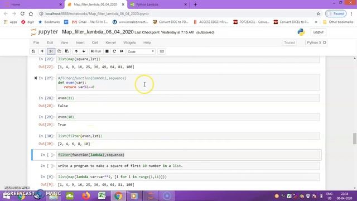Log out with the Logout button
Image resolution: width=357 pixels, height=201 pixels.
[x=318, y=32]
